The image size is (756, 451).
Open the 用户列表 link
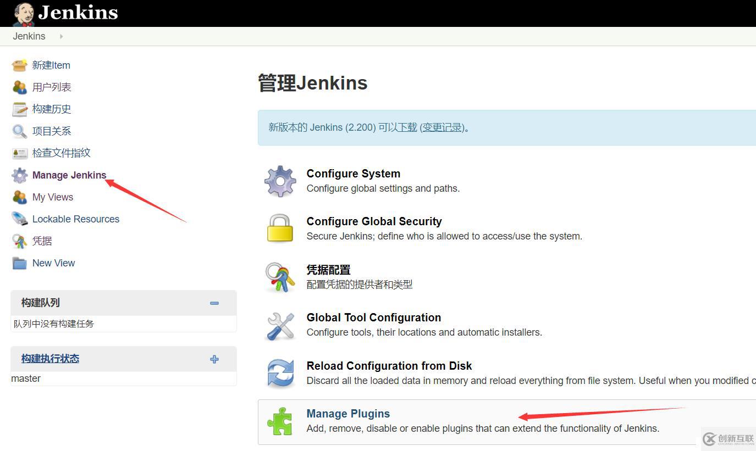click(x=52, y=87)
